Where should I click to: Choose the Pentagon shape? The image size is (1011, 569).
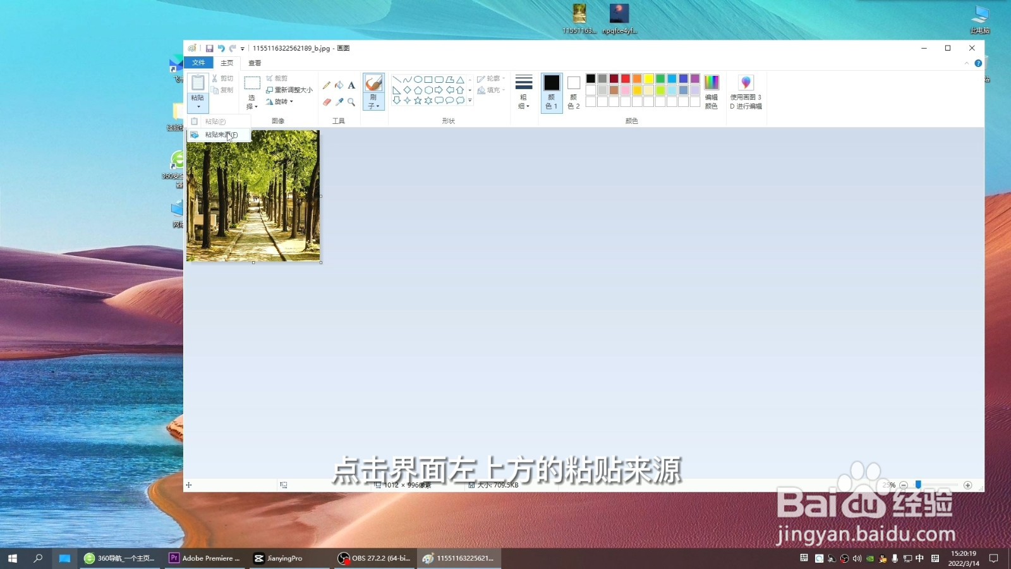click(x=418, y=90)
